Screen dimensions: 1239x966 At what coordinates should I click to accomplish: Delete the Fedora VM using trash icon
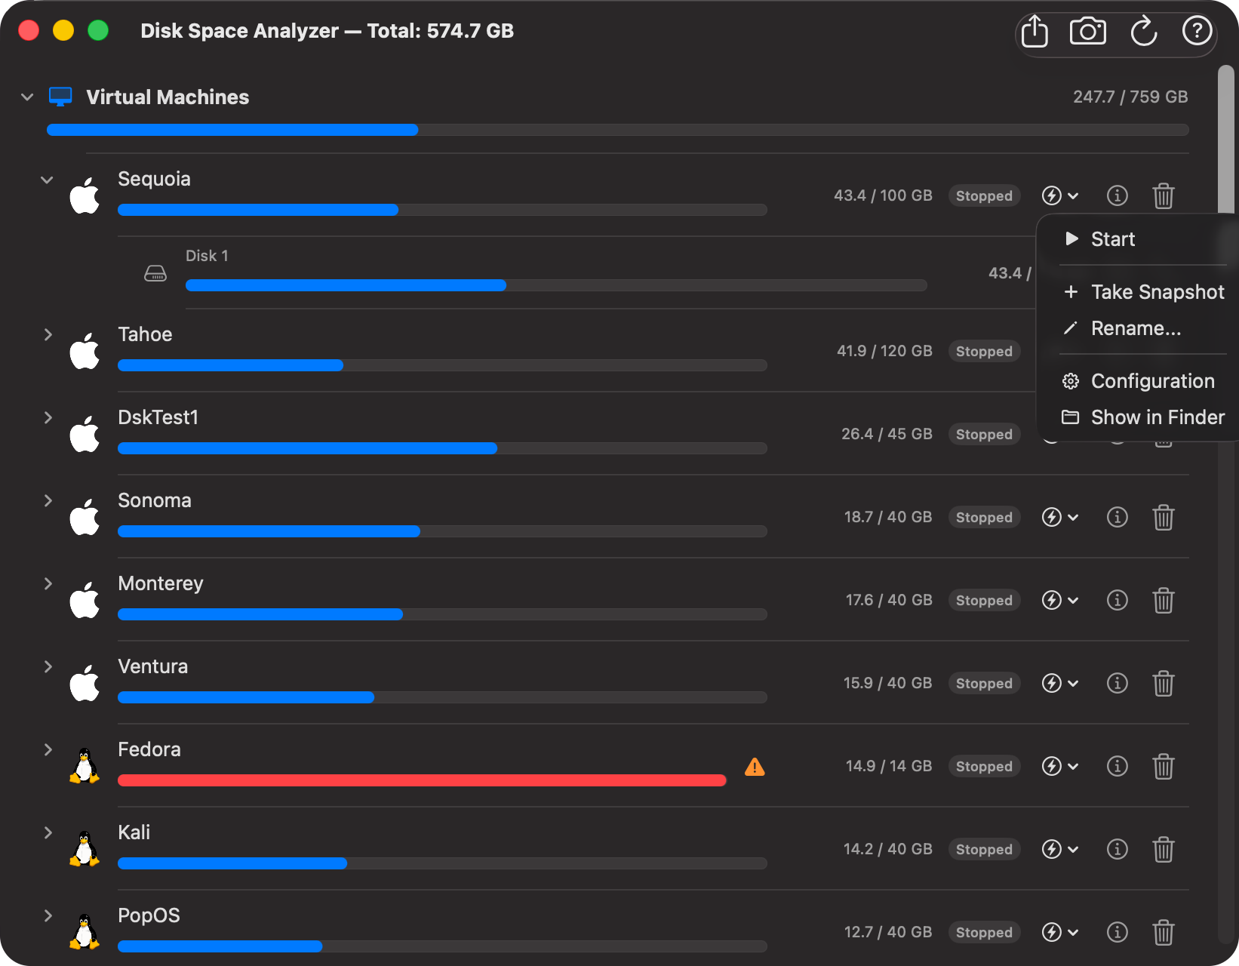[x=1163, y=767]
